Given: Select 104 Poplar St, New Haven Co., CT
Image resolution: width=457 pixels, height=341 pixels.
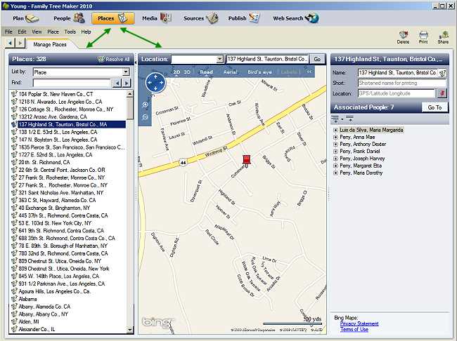Looking at the screenshot, I should click(x=56, y=94).
